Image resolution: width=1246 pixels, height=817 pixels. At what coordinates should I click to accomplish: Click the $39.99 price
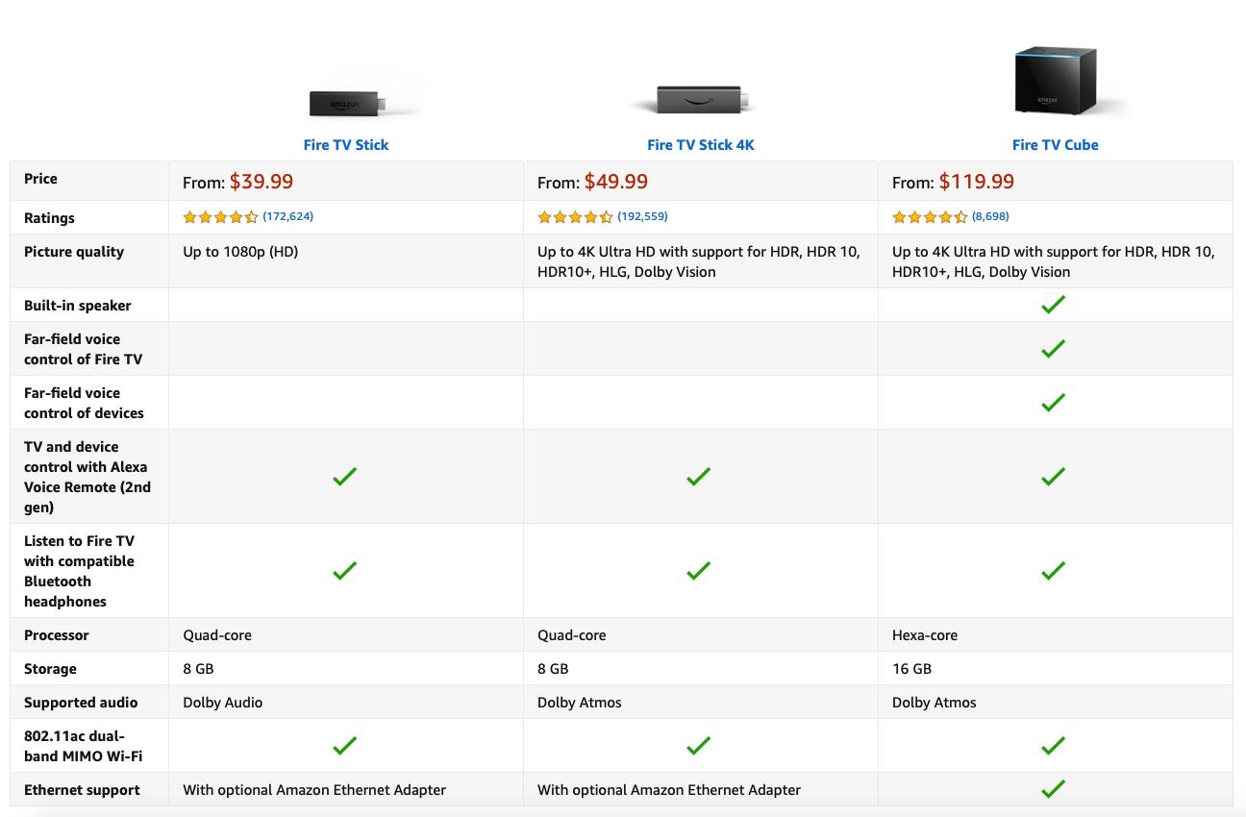262,182
